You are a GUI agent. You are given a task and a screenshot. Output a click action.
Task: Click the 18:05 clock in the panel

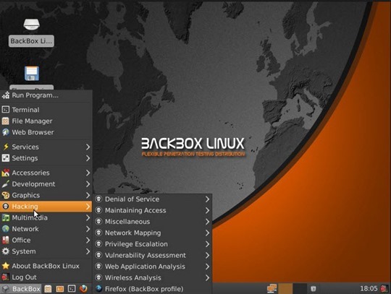pyautogui.click(x=369, y=288)
